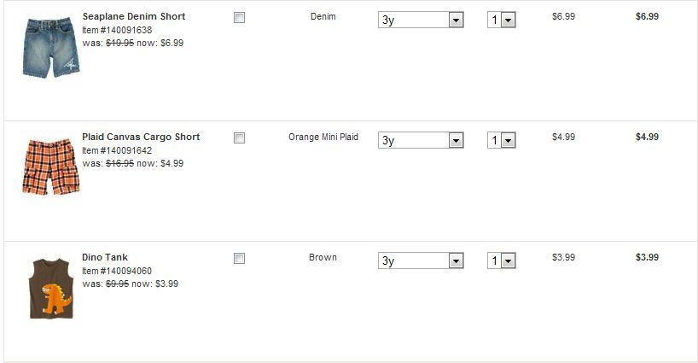
Task: Click the Denim color label
Action: coord(323,16)
